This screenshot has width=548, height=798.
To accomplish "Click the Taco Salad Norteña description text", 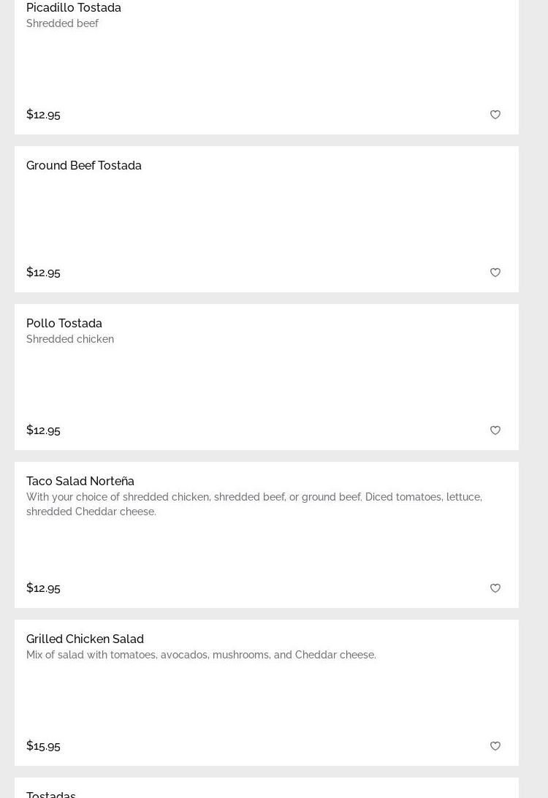I will (x=254, y=504).
